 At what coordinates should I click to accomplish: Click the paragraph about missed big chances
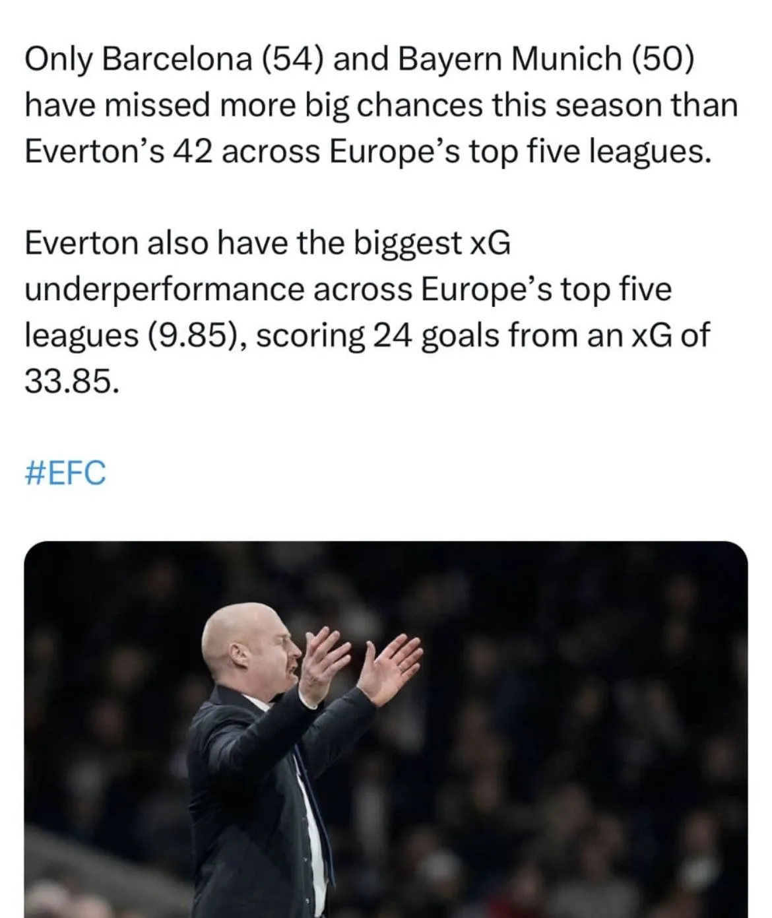click(381, 106)
